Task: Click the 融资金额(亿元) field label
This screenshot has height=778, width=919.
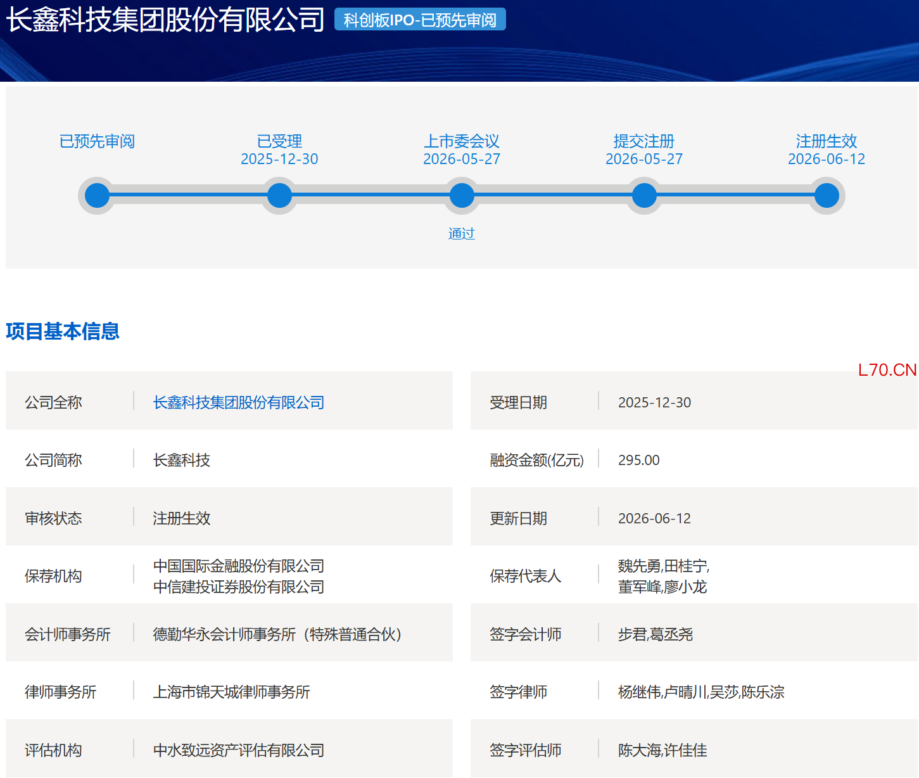Action: click(x=537, y=460)
